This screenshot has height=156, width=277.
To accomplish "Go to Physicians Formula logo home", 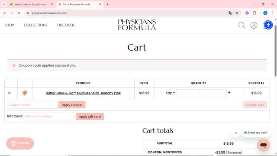I will tap(137, 25).
